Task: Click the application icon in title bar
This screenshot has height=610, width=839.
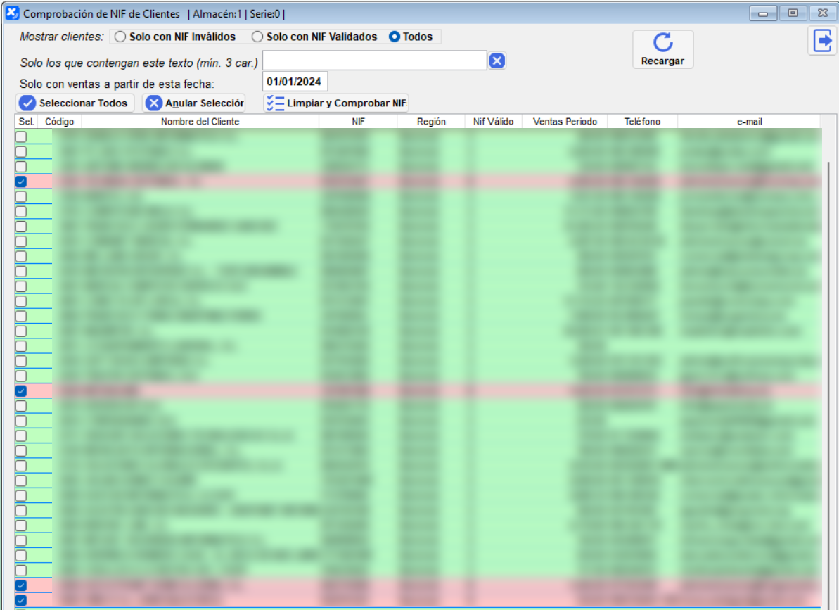Action: (12, 13)
